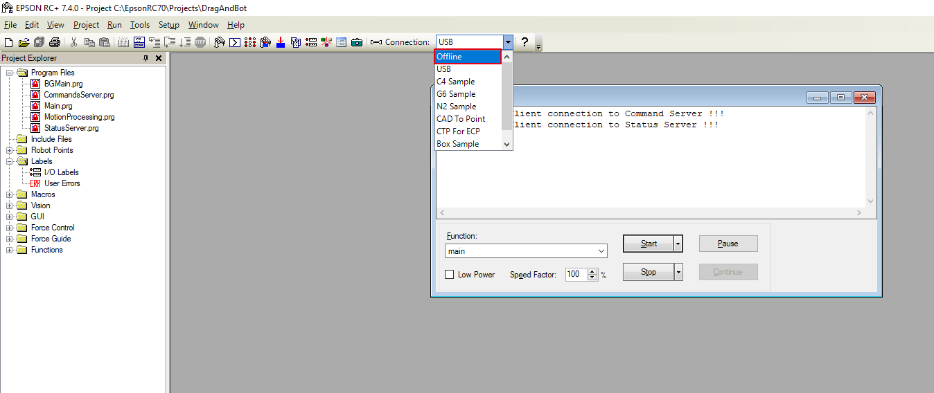Click the Open folder toolbar icon
934x393 pixels.
pos(24,42)
